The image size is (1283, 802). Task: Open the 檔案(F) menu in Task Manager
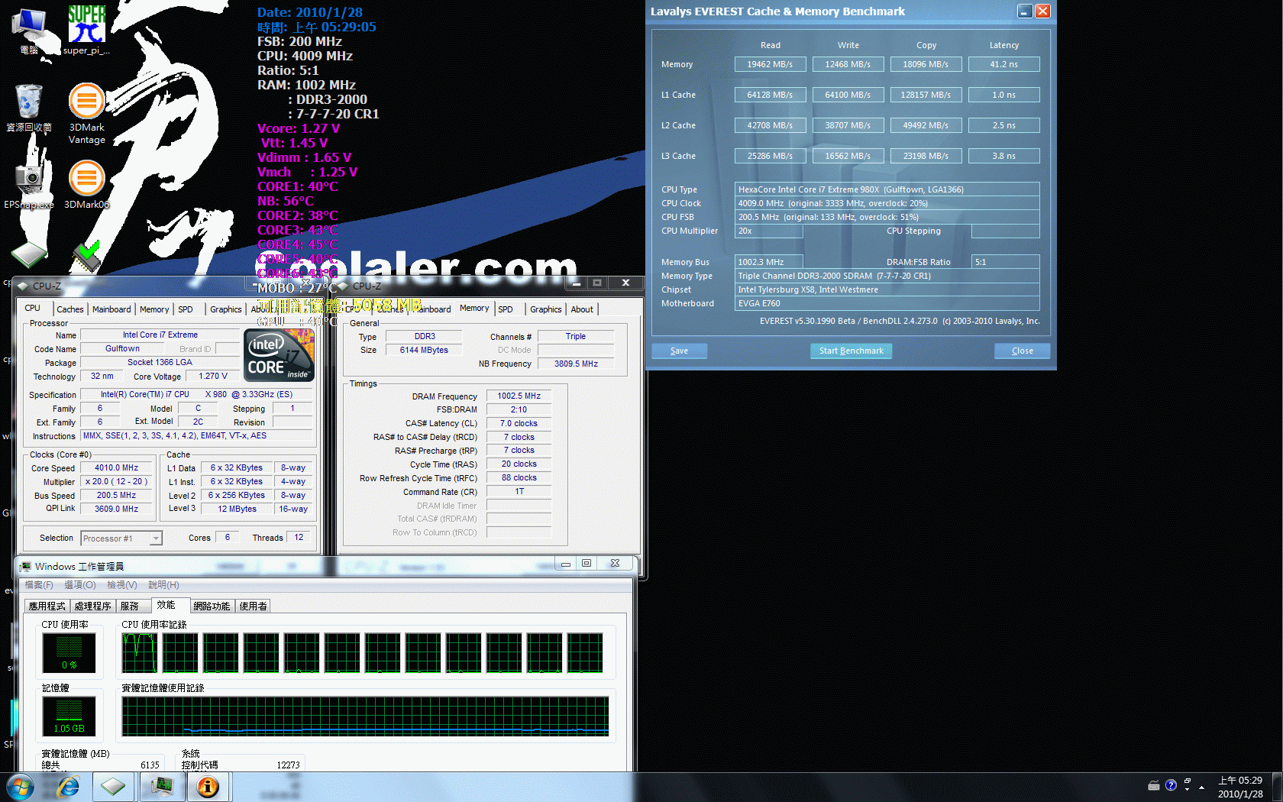(x=39, y=585)
